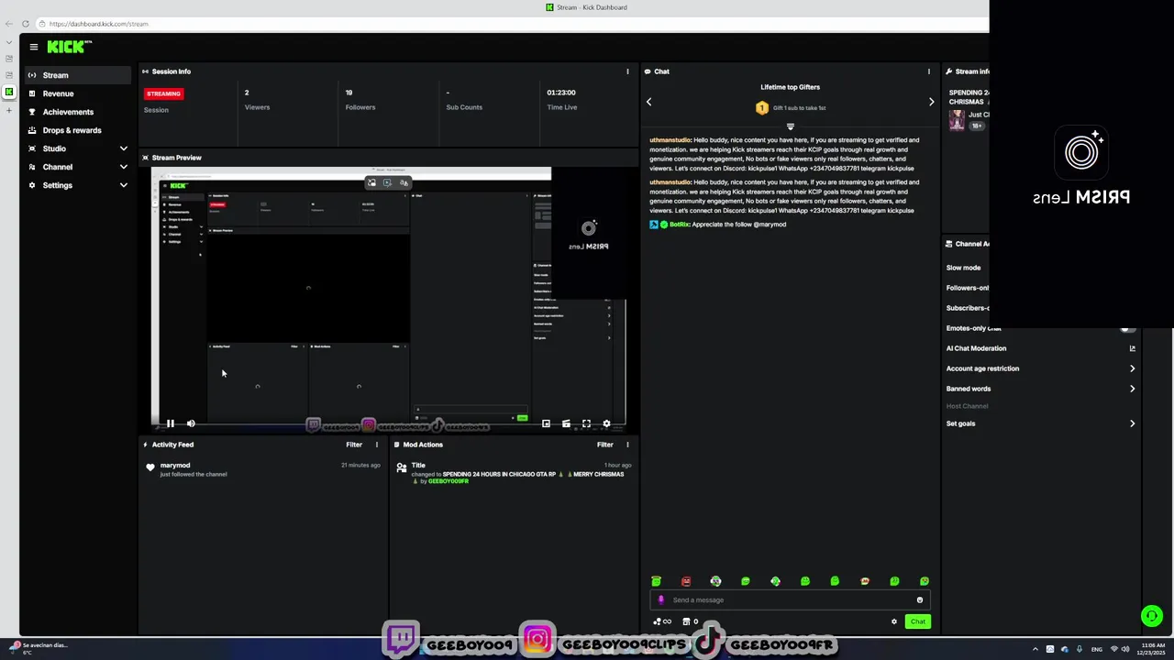The width and height of the screenshot is (1174, 660).
Task: Expand Account age restriction settings
Action: [x=1041, y=368]
